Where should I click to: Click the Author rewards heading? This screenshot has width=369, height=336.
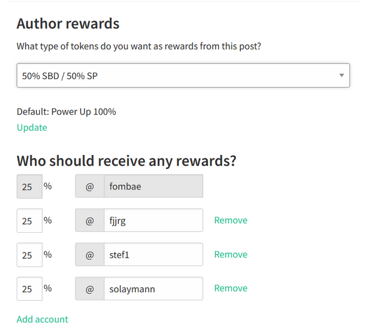click(x=68, y=24)
